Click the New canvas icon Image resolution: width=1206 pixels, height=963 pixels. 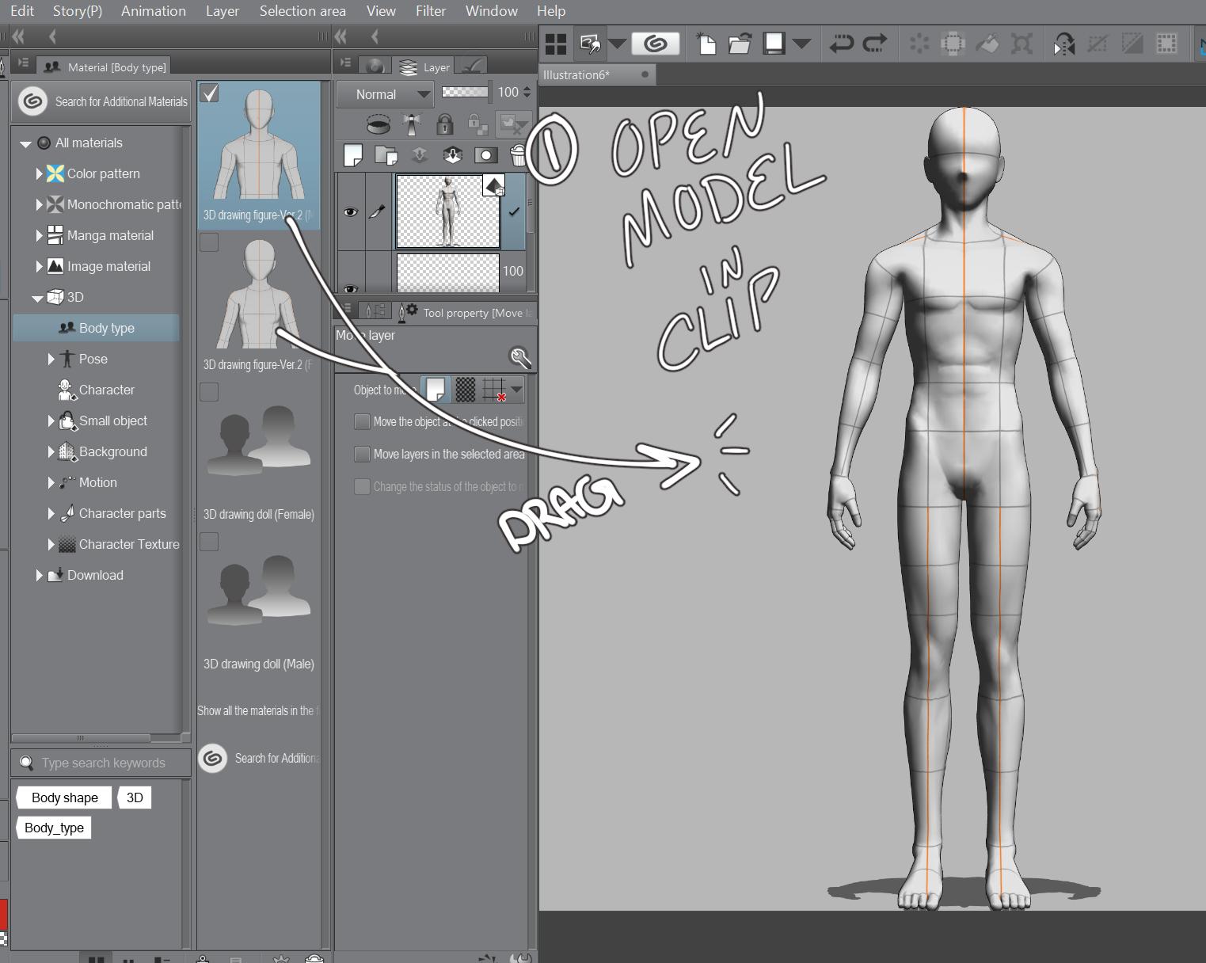[707, 44]
